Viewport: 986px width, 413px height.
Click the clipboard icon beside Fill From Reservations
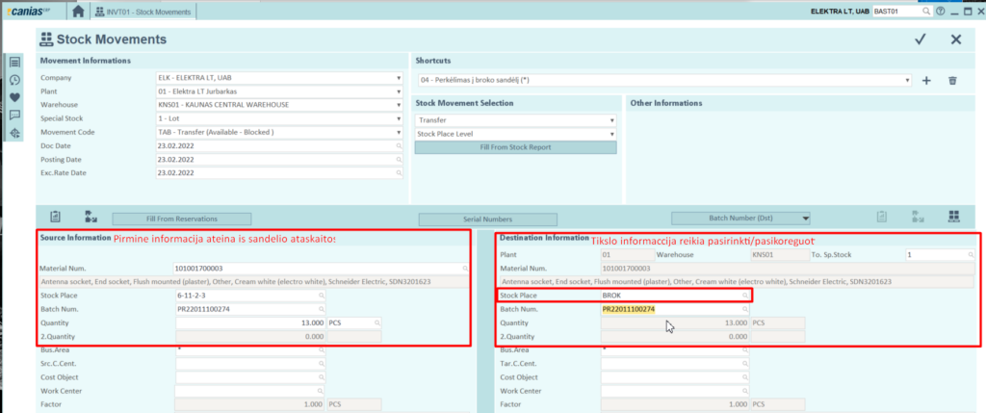point(55,218)
